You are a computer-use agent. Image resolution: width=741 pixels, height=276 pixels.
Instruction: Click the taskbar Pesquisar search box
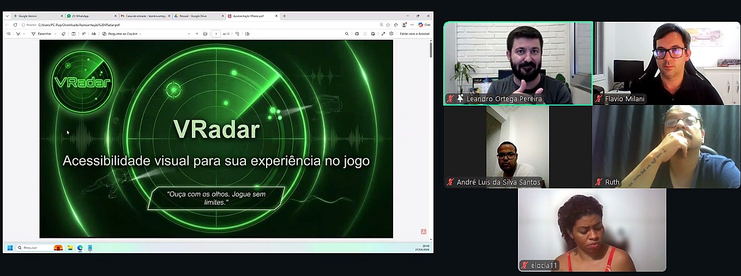click(x=40, y=248)
